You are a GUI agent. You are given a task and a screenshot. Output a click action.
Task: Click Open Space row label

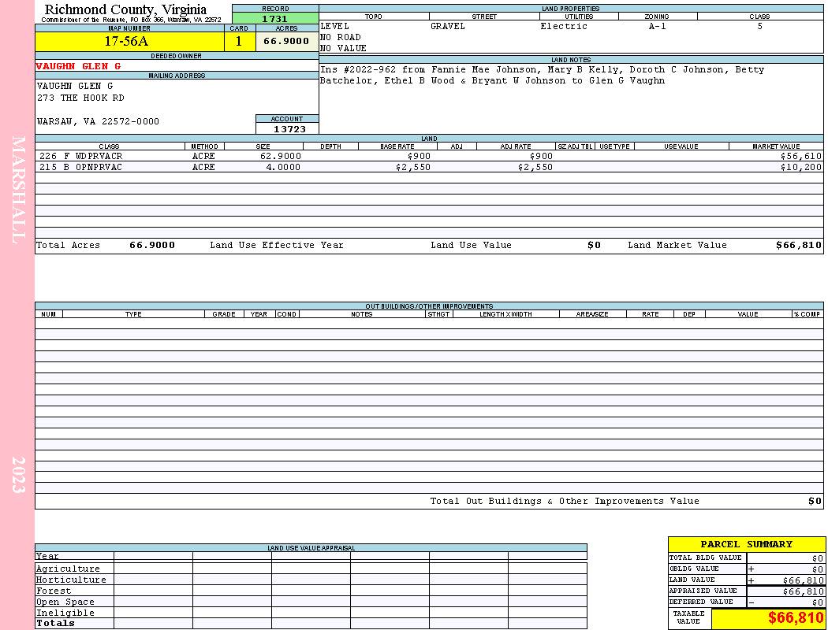tap(65, 602)
